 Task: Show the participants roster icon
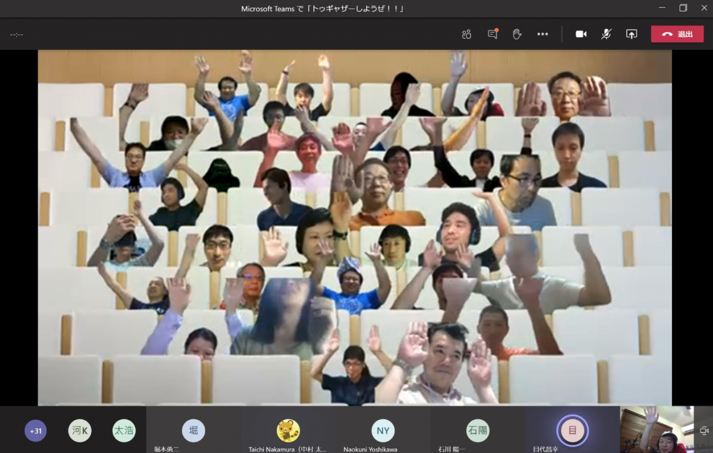[x=466, y=34]
